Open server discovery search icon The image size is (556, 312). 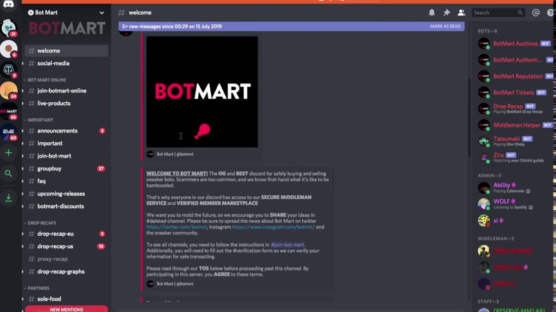coord(8,173)
